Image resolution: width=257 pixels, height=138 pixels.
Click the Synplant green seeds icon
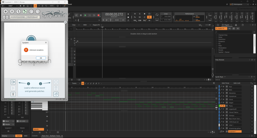click(x=25, y=11)
